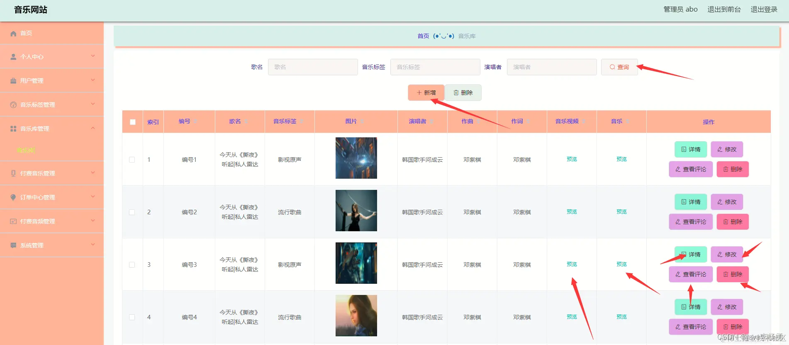This screenshot has width=789, height=345.
Task: Go to 首页 via the breadcrumb
Action: click(423, 36)
